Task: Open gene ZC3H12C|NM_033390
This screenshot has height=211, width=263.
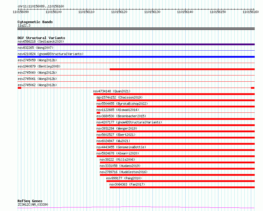Action: click(33, 204)
